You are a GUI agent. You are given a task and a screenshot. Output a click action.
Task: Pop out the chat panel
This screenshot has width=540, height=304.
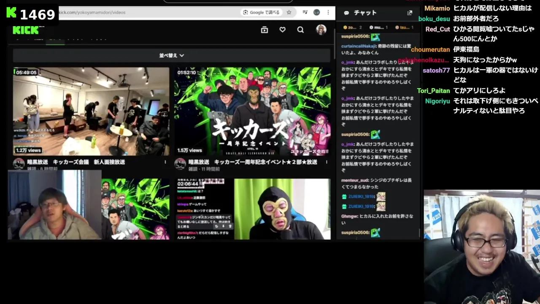pyautogui.click(x=409, y=13)
